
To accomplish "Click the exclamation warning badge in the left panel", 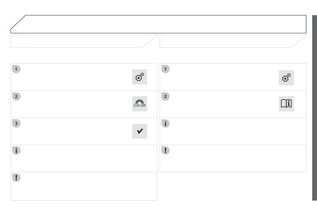I will (17, 178).
